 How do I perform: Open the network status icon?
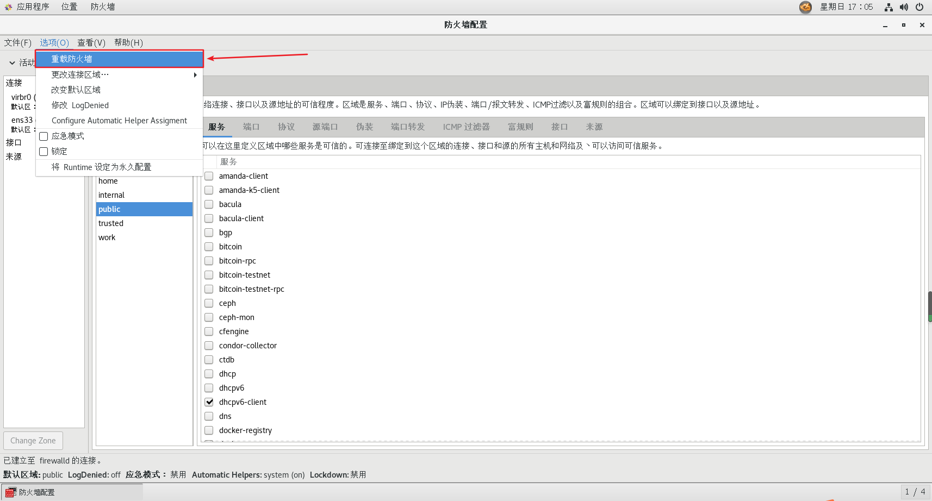[888, 7]
